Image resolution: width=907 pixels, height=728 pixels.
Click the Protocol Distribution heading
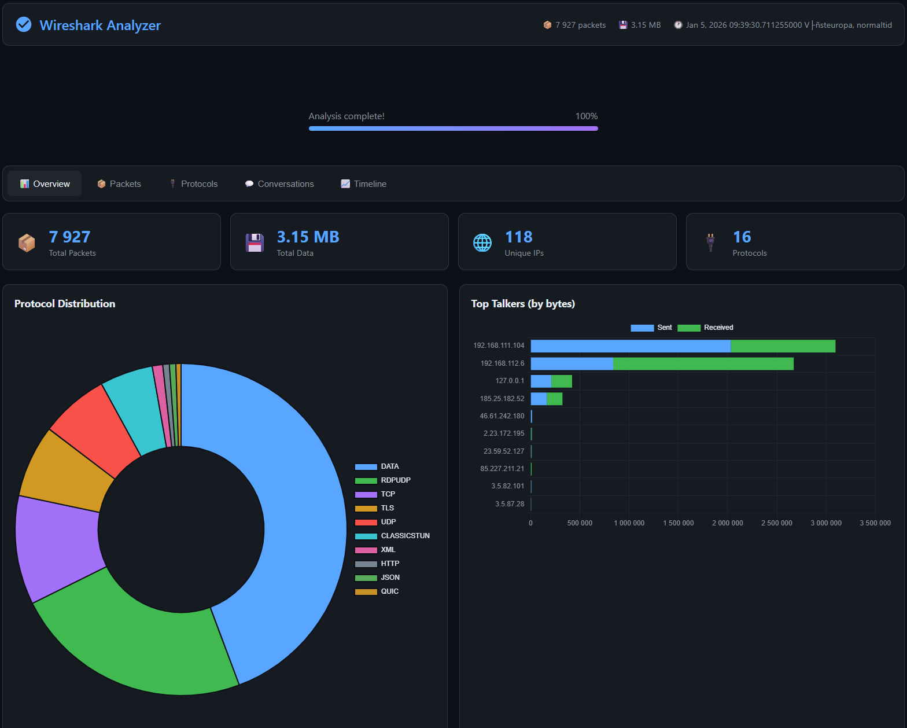coord(65,304)
